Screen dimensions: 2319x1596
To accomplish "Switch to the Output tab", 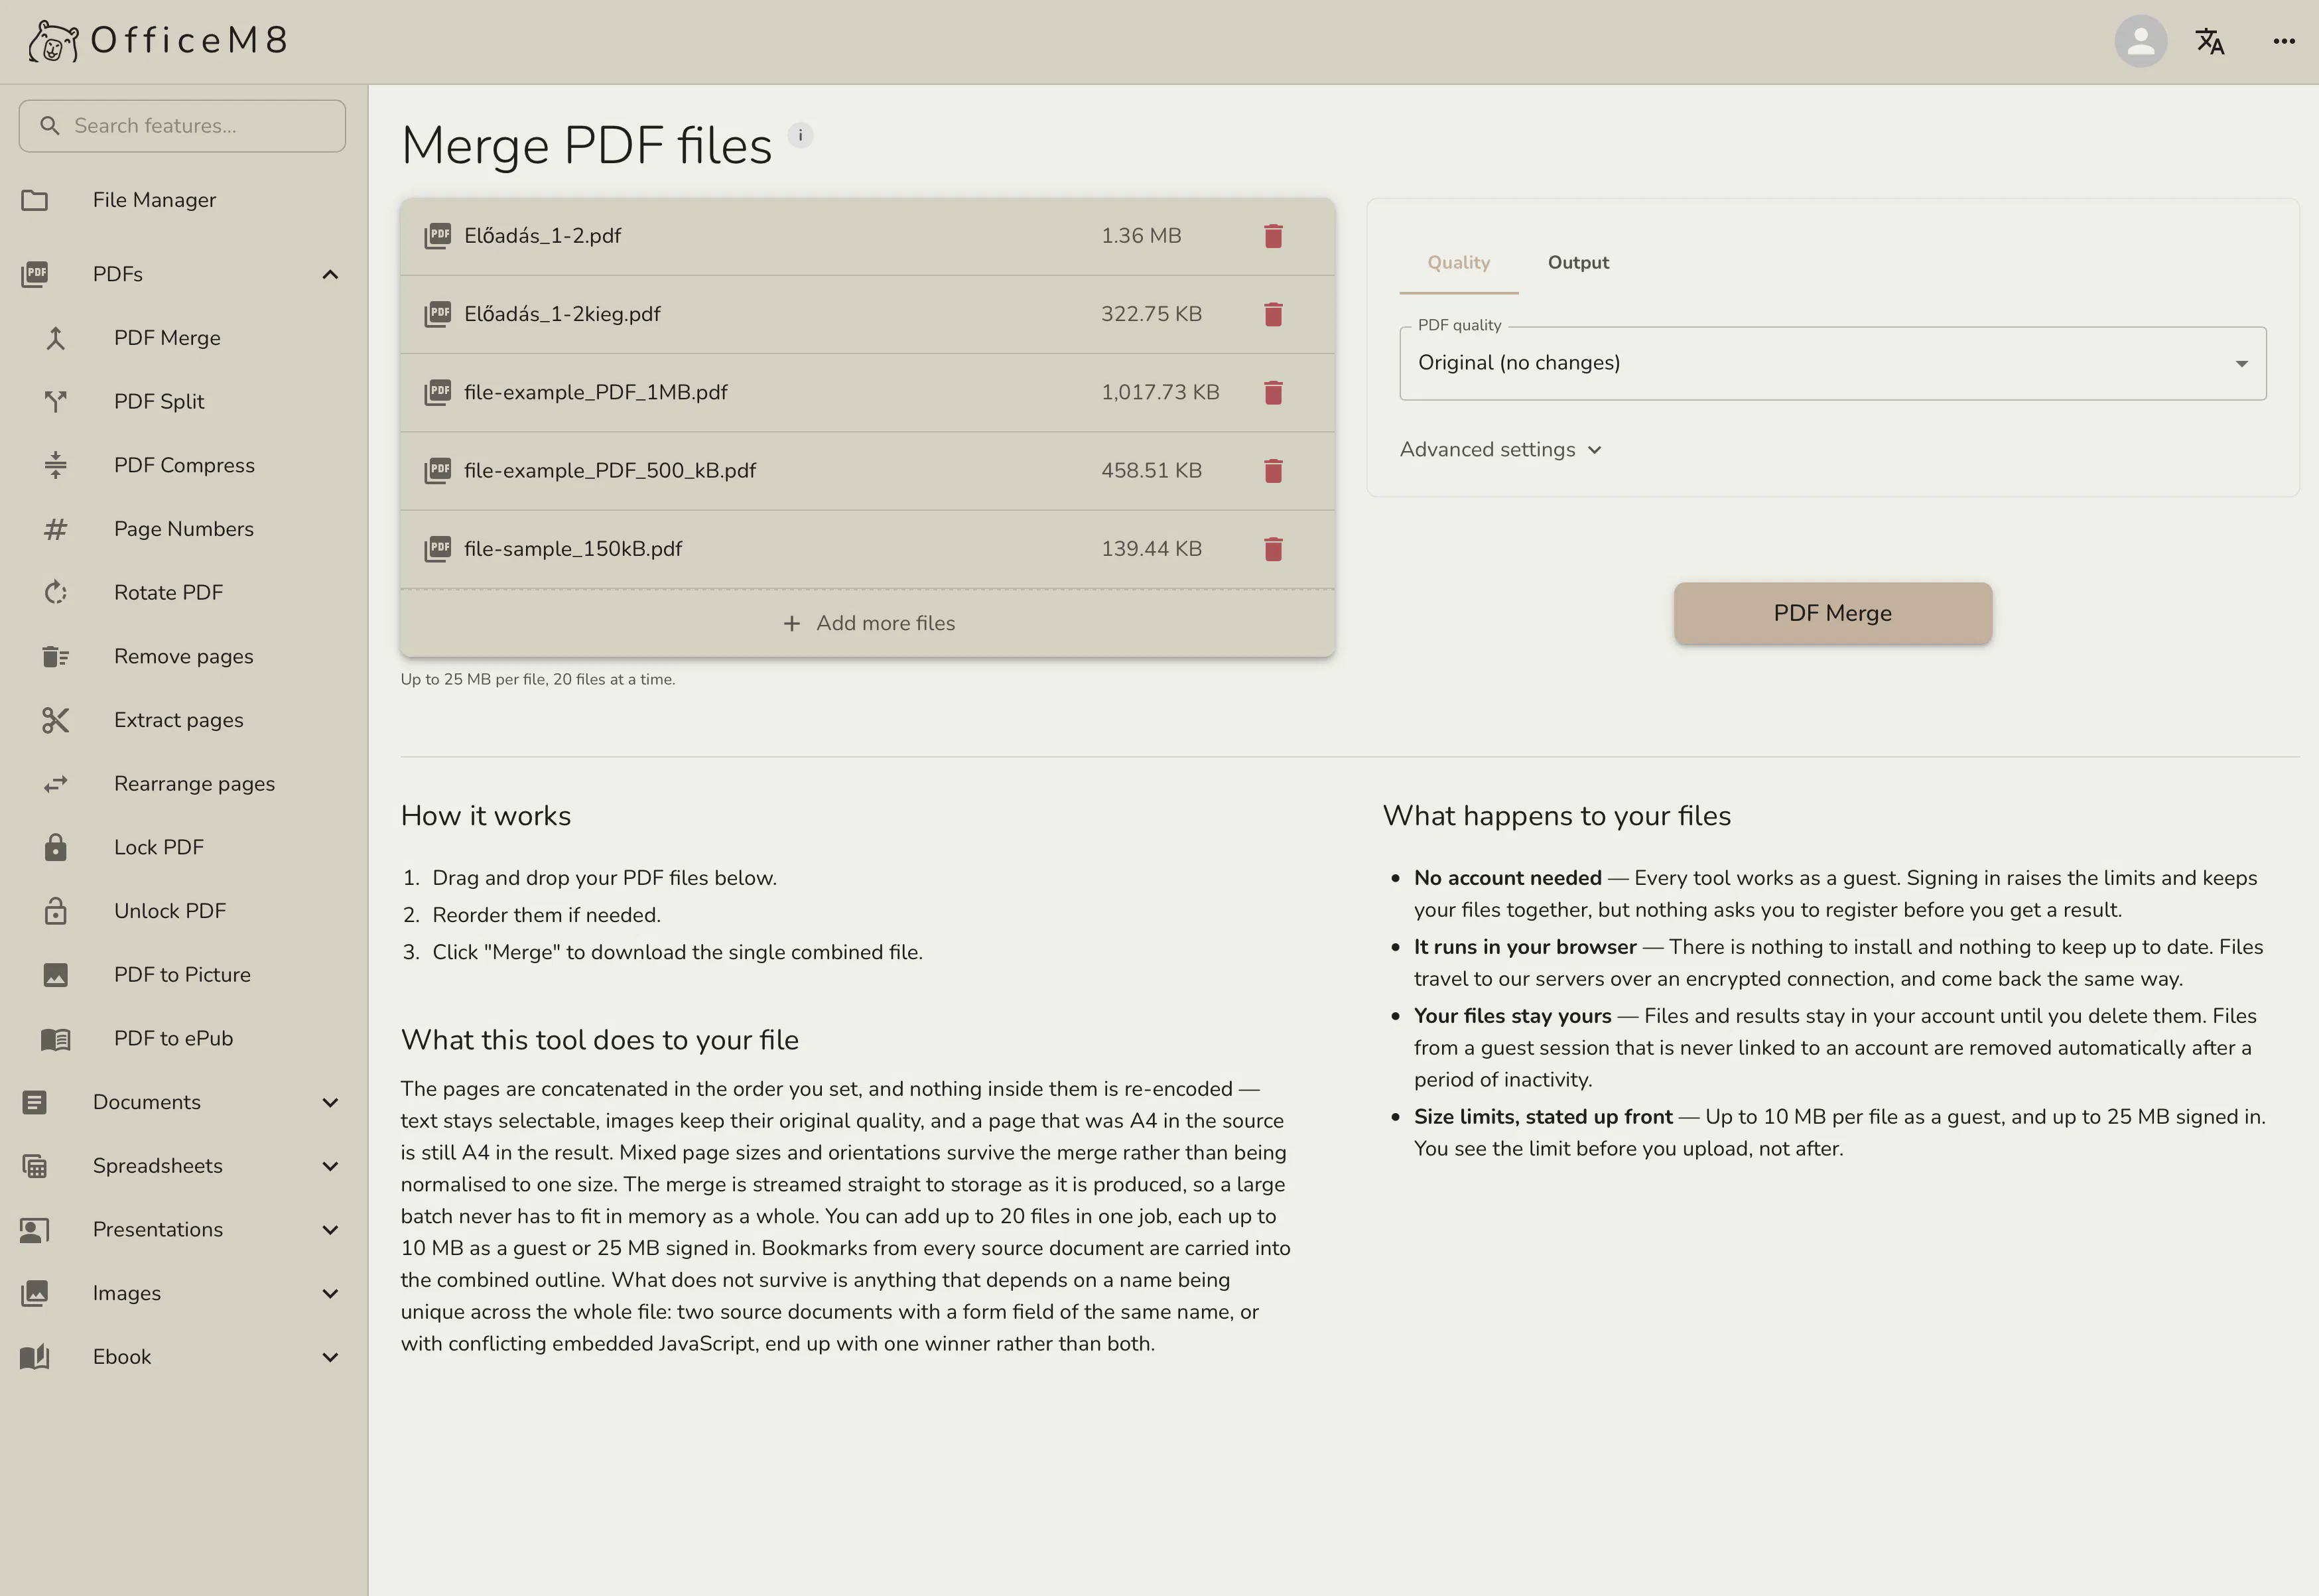I will [1578, 263].
